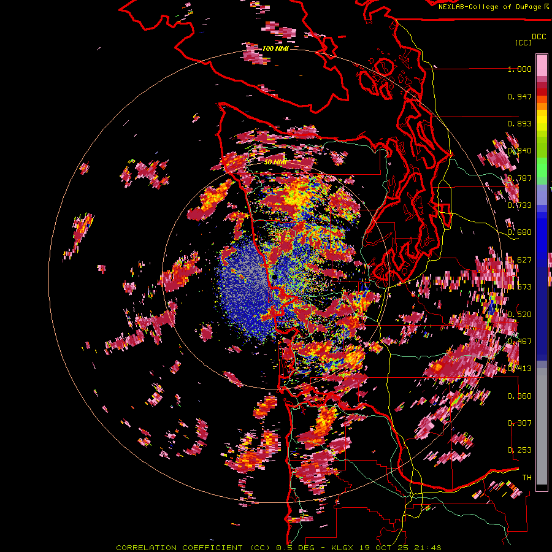Click the 0.947 legend value
Viewport: 552px width, 552px height.
(x=519, y=96)
